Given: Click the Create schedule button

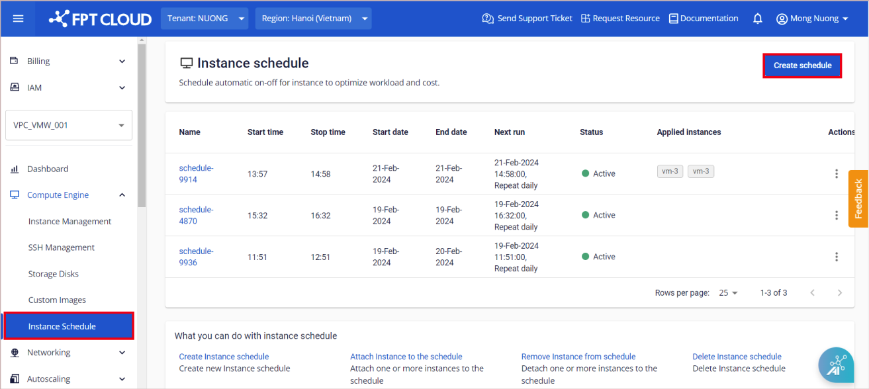Looking at the screenshot, I should pos(802,65).
